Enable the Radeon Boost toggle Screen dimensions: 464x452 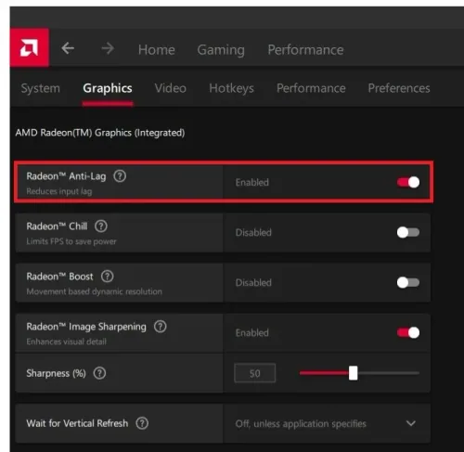(408, 282)
